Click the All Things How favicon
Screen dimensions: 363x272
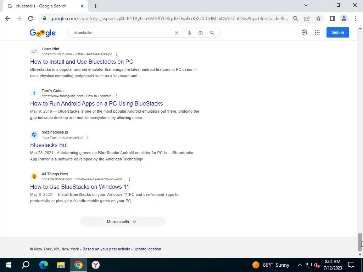[x=34, y=176]
